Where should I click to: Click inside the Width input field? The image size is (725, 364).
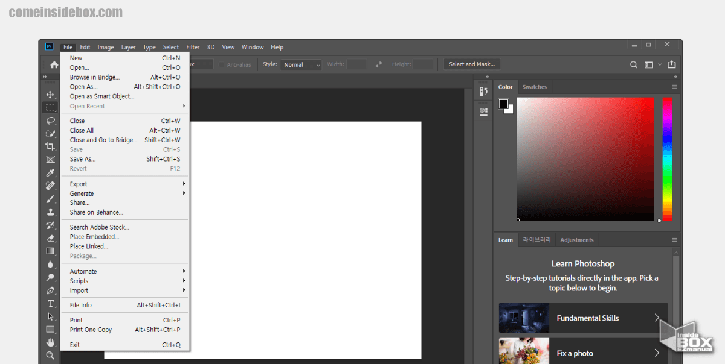click(356, 64)
